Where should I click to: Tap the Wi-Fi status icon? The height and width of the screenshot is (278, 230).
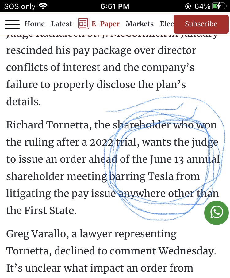[44, 6]
